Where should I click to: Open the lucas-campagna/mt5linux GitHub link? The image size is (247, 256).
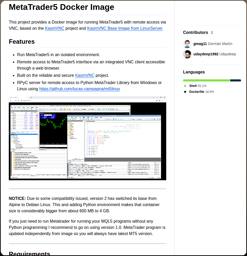[x=79, y=89]
